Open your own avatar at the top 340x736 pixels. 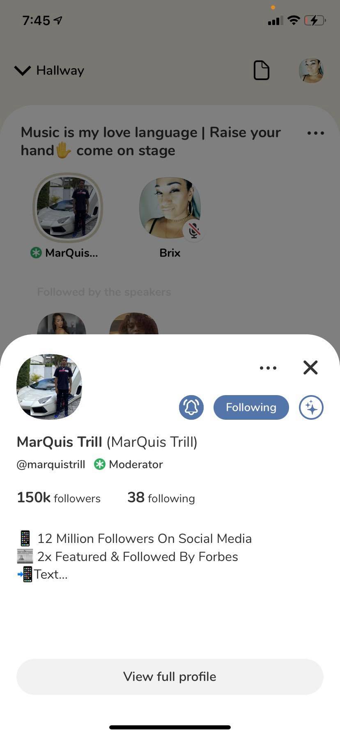pyautogui.click(x=311, y=70)
